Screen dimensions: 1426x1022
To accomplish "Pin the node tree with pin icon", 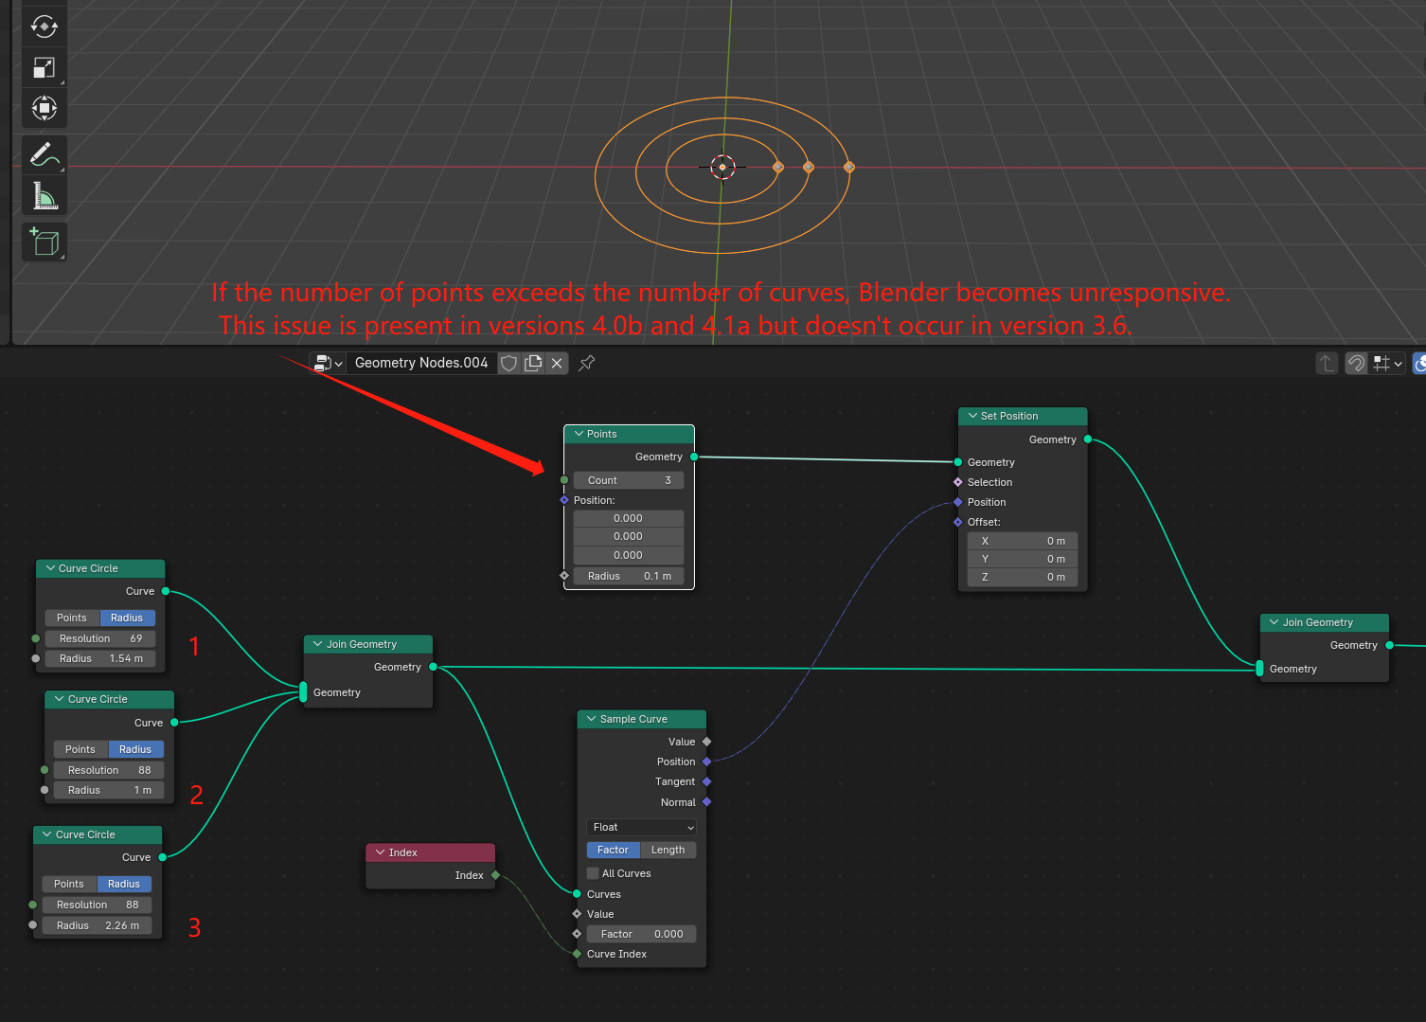I will (587, 363).
